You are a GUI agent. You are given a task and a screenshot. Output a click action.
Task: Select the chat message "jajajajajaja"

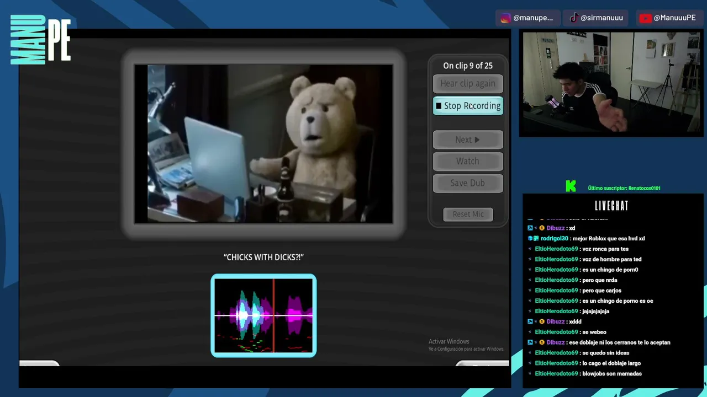pyautogui.click(x=595, y=312)
